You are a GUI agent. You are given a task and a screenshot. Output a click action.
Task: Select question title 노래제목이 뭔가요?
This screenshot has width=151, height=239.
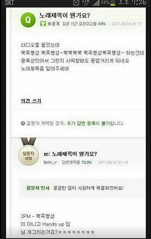(x=65, y=16)
